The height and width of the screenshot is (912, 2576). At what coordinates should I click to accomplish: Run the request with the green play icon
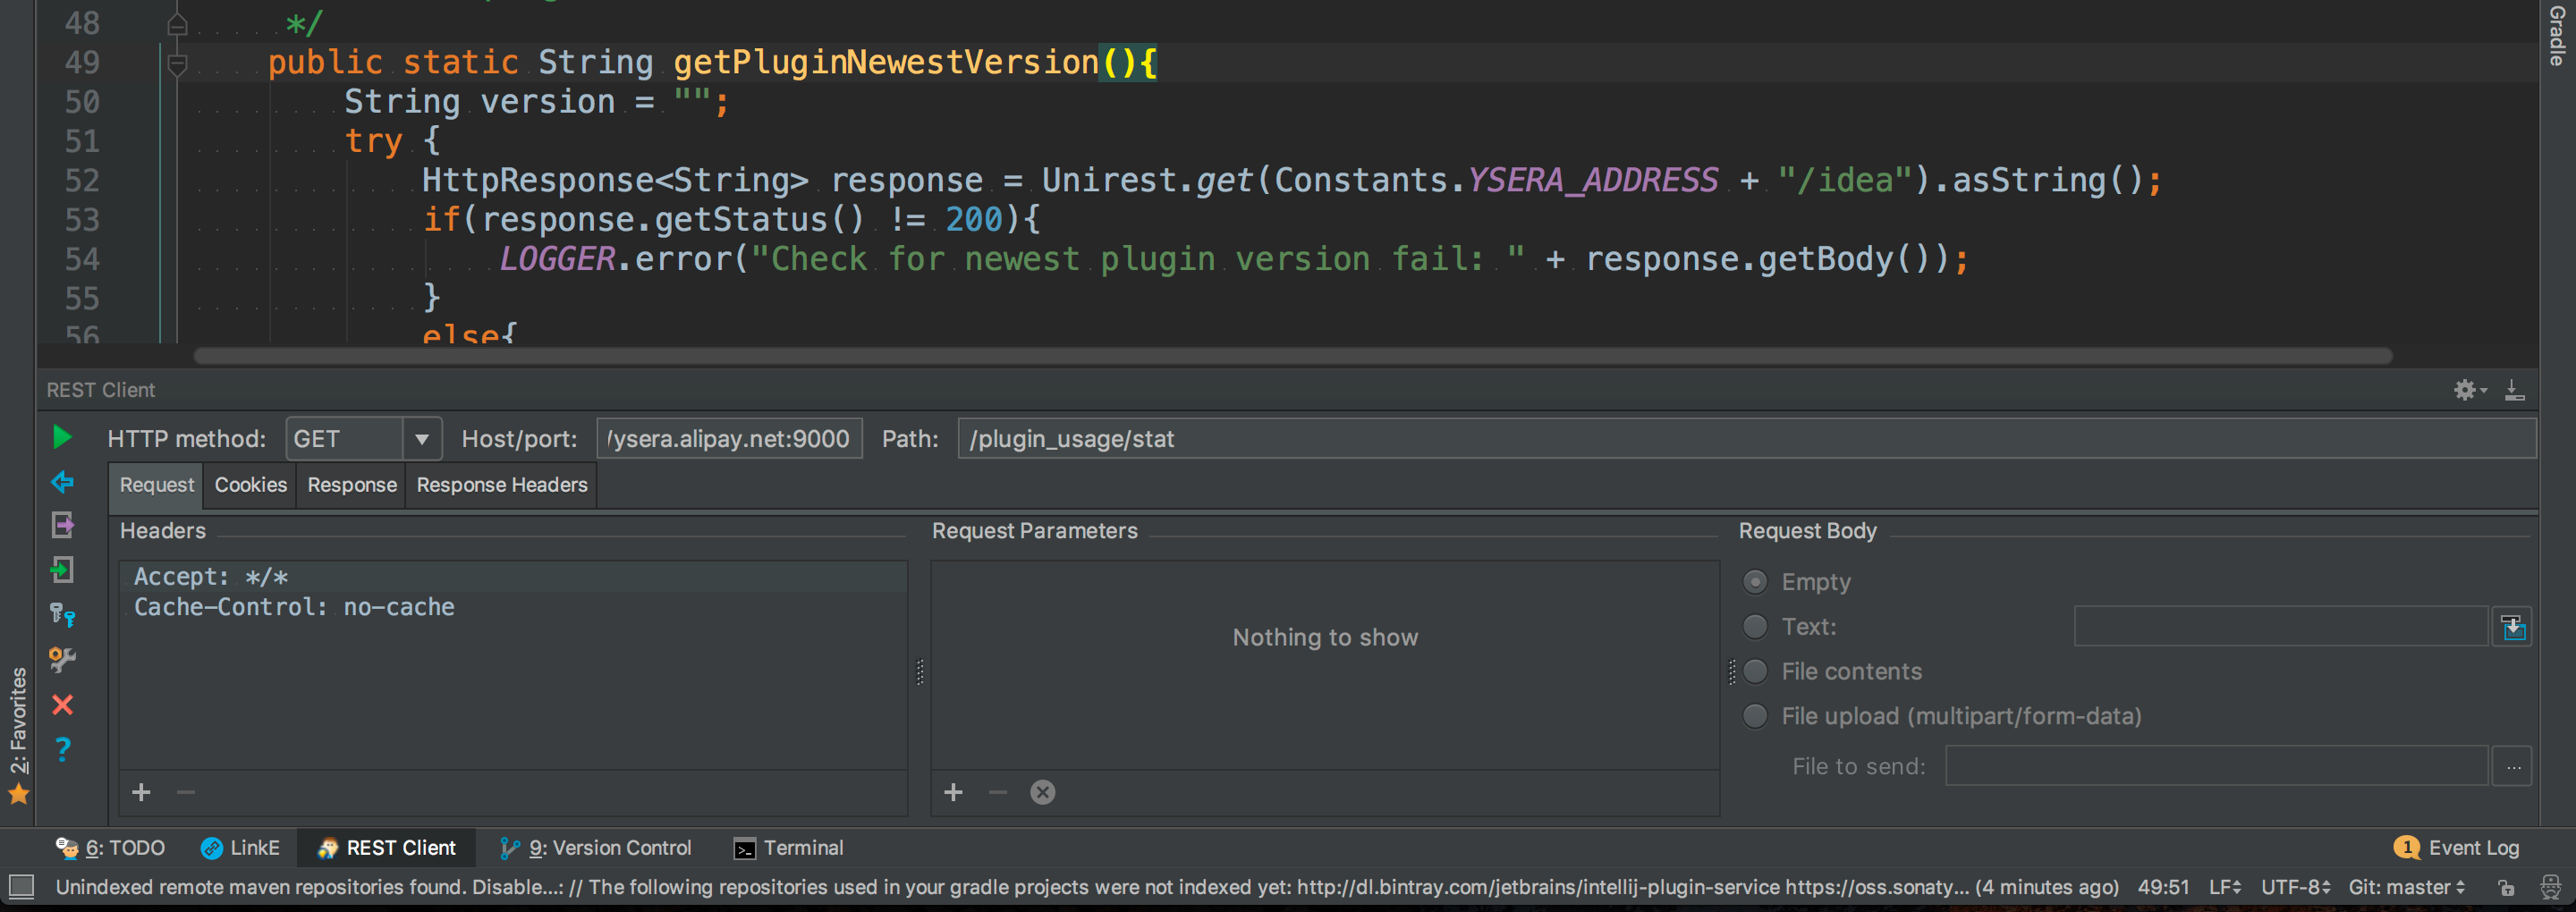pos(62,437)
